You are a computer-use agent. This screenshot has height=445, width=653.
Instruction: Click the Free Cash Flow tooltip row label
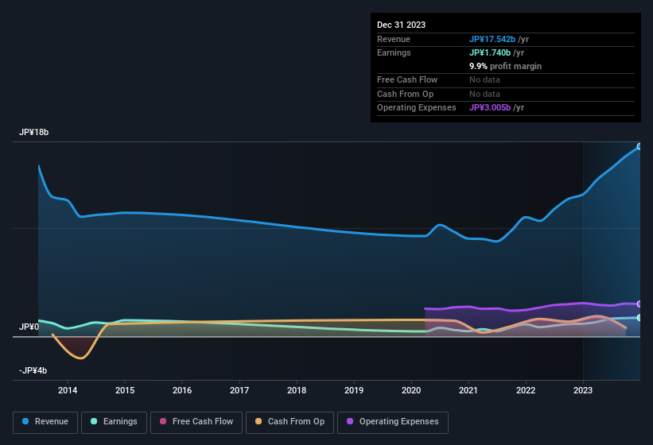pyautogui.click(x=407, y=79)
